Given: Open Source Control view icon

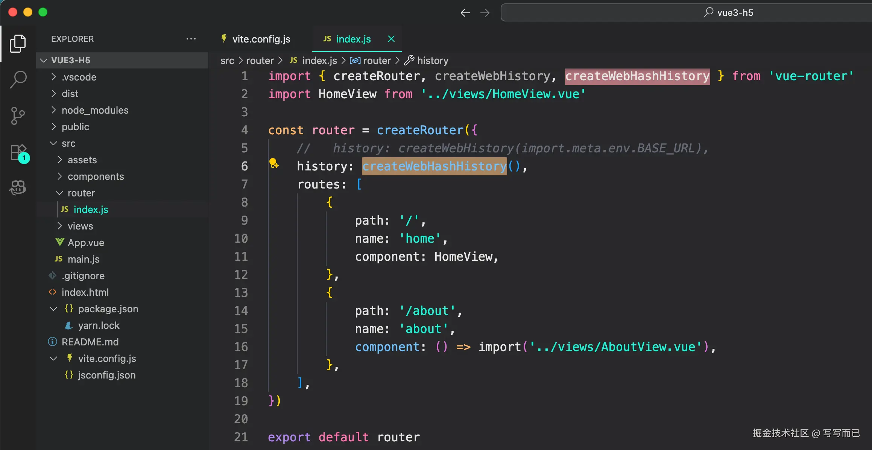Looking at the screenshot, I should [18, 116].
